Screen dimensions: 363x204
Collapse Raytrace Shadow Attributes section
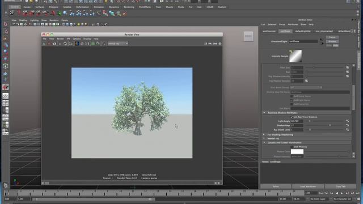coord(264,113)
